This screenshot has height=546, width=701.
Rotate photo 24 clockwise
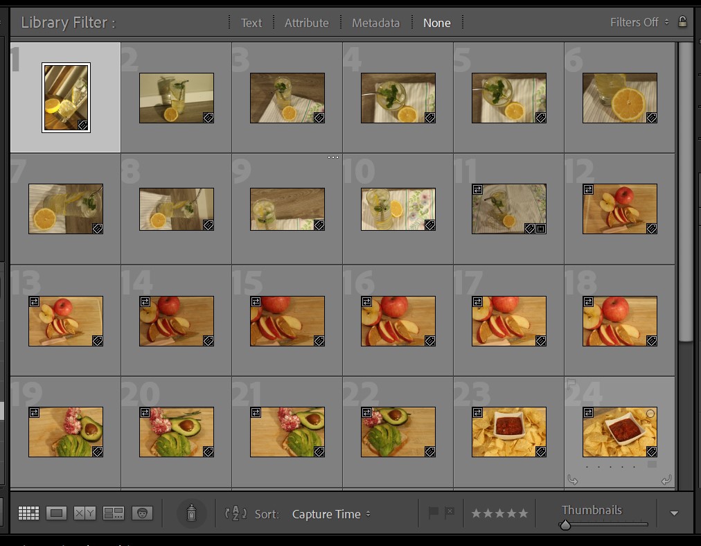(666, 479)
